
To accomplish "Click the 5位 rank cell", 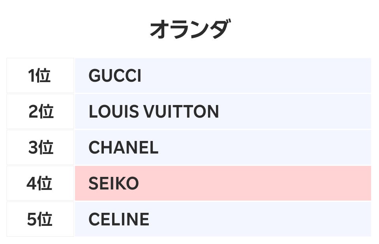I will pyautogui.click(x=40, y=220).
